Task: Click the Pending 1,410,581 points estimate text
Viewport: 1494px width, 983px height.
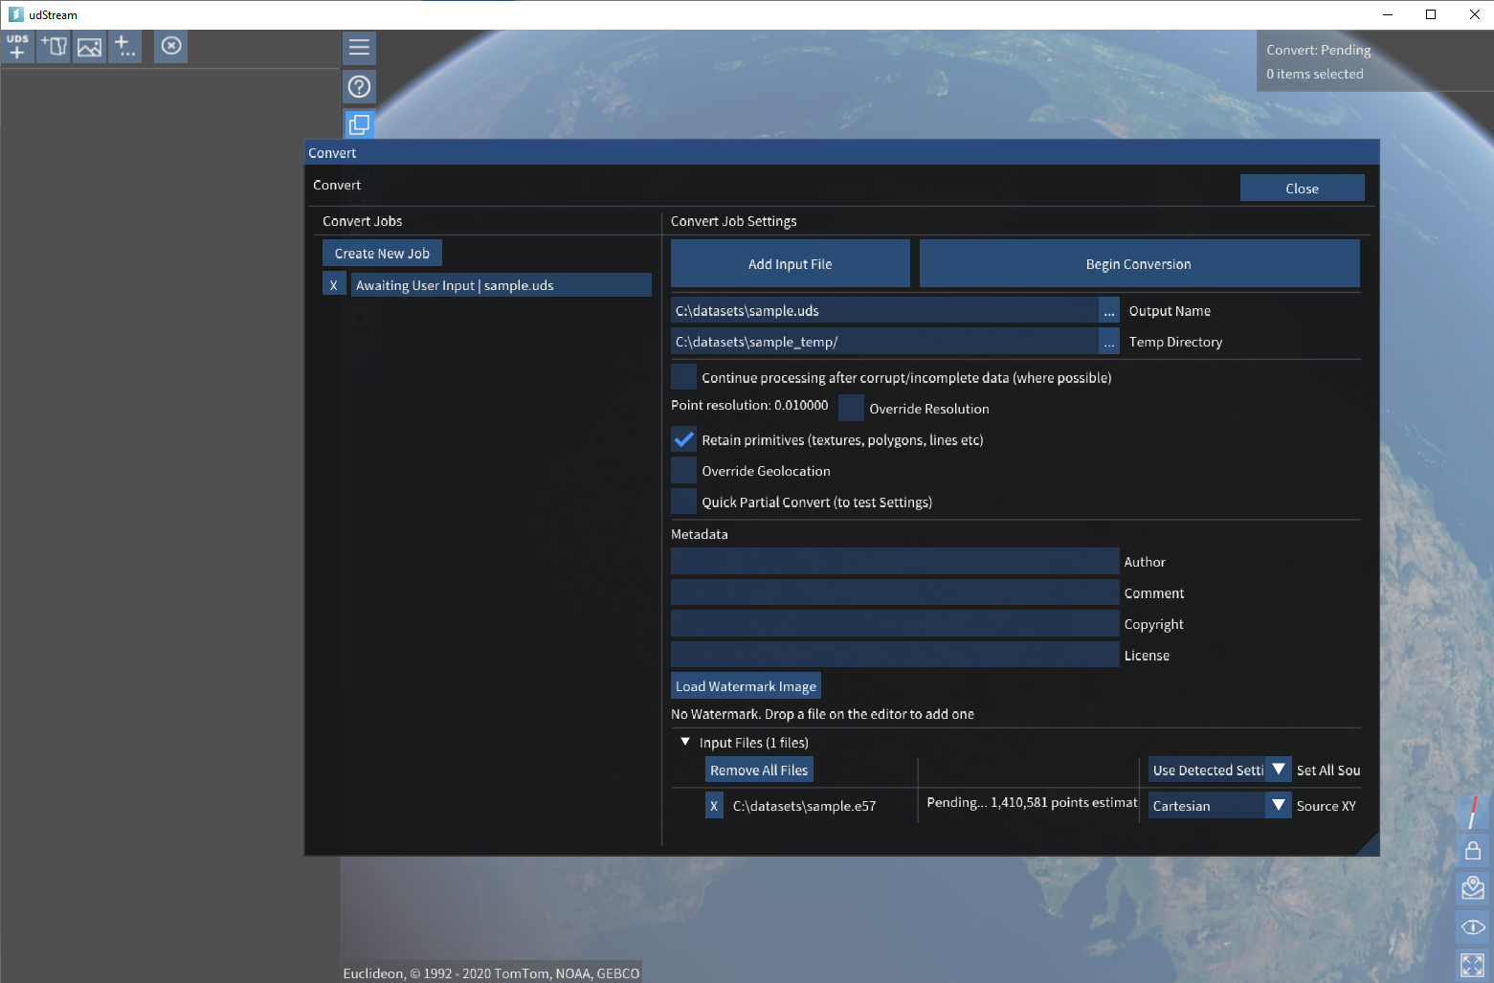Action: click(x=1032, y=802)
